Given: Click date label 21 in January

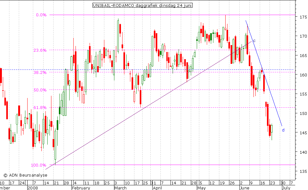Looking at the screenshot, I should pyautogui.click(x=56, y=183).
